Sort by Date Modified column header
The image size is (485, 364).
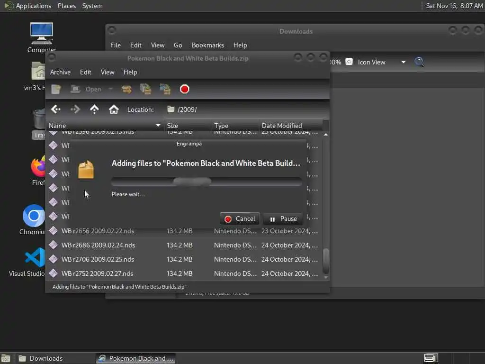click(x=291, y=126)
